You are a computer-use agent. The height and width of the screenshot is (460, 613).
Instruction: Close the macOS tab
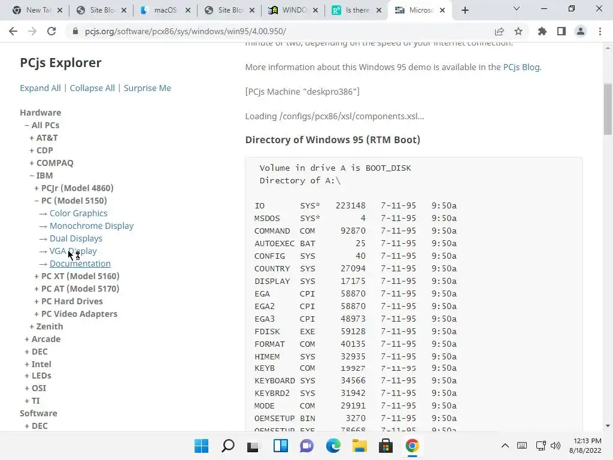click(188, 11)
